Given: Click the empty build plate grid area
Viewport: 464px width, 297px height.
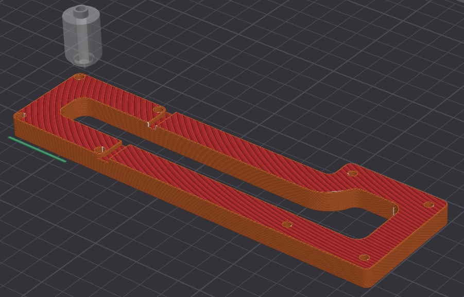Looking at the screenshot, I should 296,59.
